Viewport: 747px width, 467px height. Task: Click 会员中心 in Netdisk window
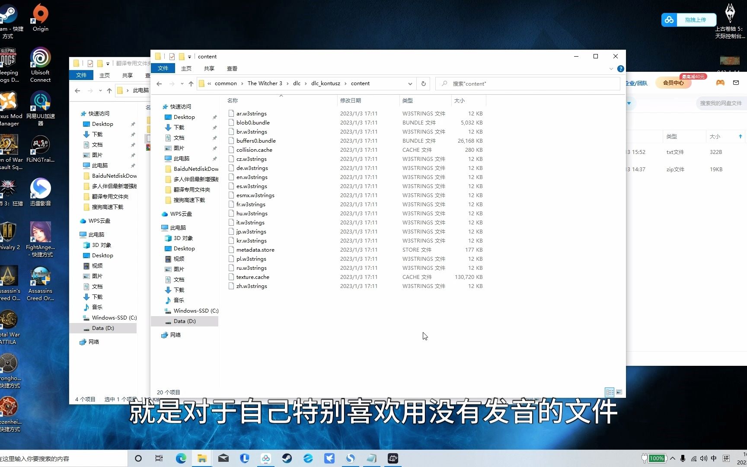pyautogui.click(x=674, y=83)
